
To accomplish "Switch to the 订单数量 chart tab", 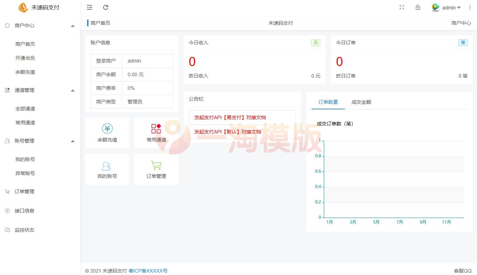I will [x=328, y=102].
